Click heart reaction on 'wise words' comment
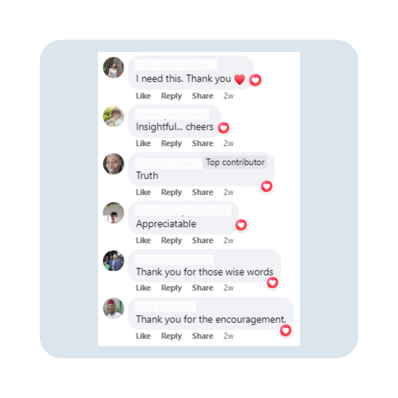Screen dimensions: 398x398 click(x=273, y=282)
